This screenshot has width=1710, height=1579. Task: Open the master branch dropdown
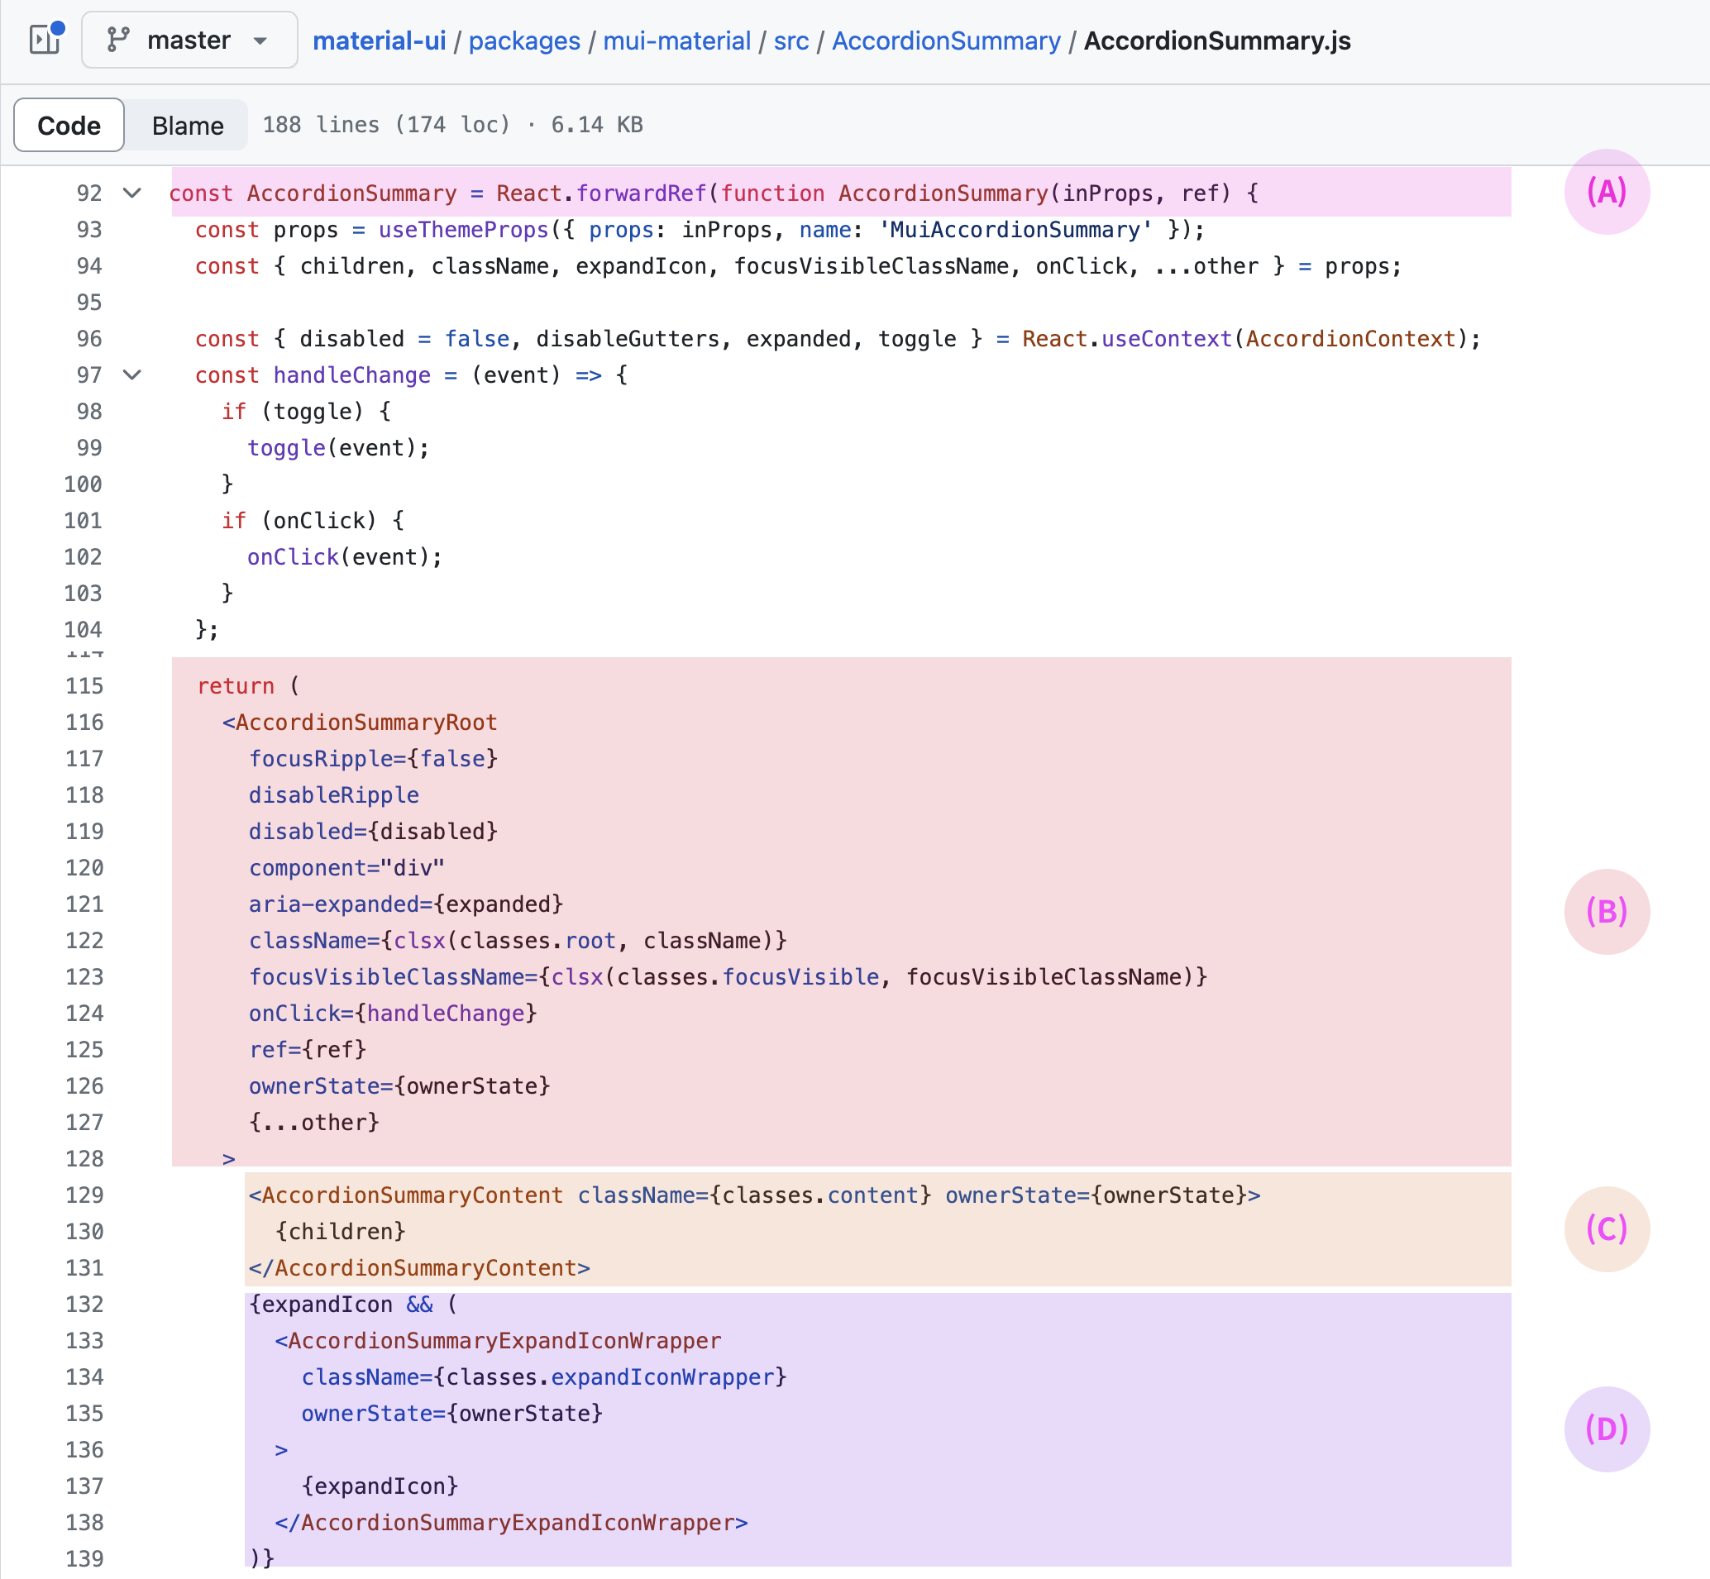pyautogui.click(x=189, y=41)
